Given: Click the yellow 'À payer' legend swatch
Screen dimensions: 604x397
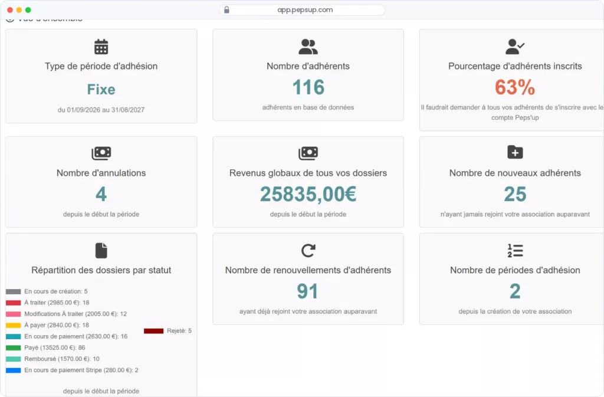Looking at the screenshot, I should pyautogui.click(x=14, y=325).
